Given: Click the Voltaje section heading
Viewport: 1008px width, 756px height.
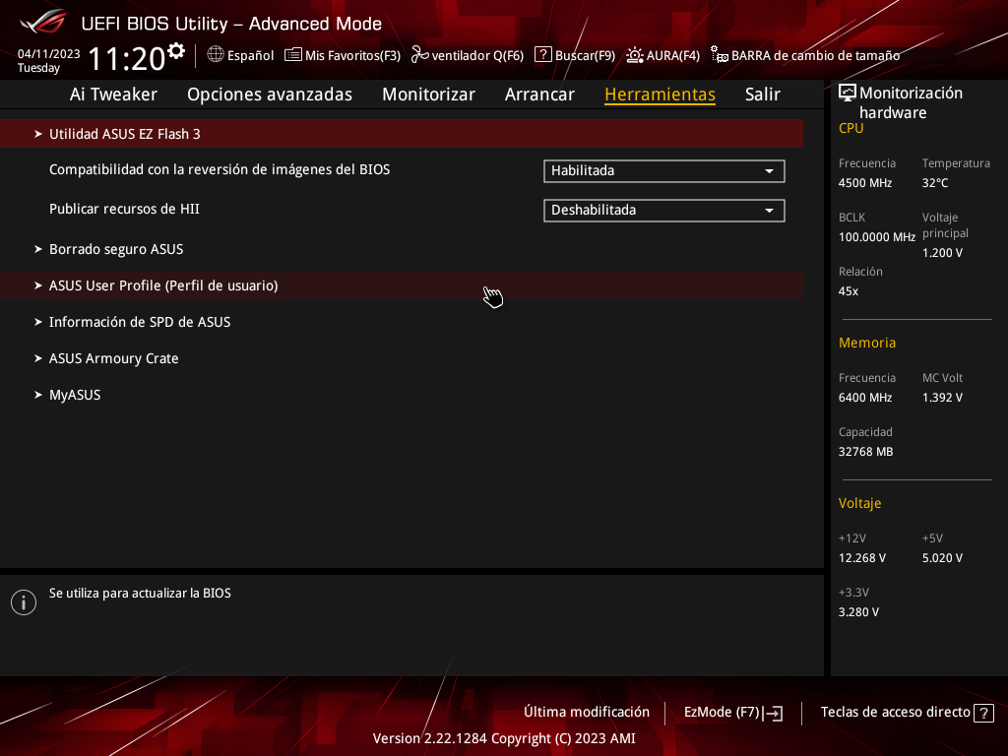Looking at the screenshot, I should pyautogui.click(x=859, y=503).
